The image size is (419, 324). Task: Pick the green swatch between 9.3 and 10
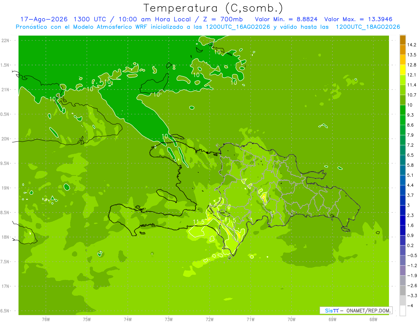point(403,110)
